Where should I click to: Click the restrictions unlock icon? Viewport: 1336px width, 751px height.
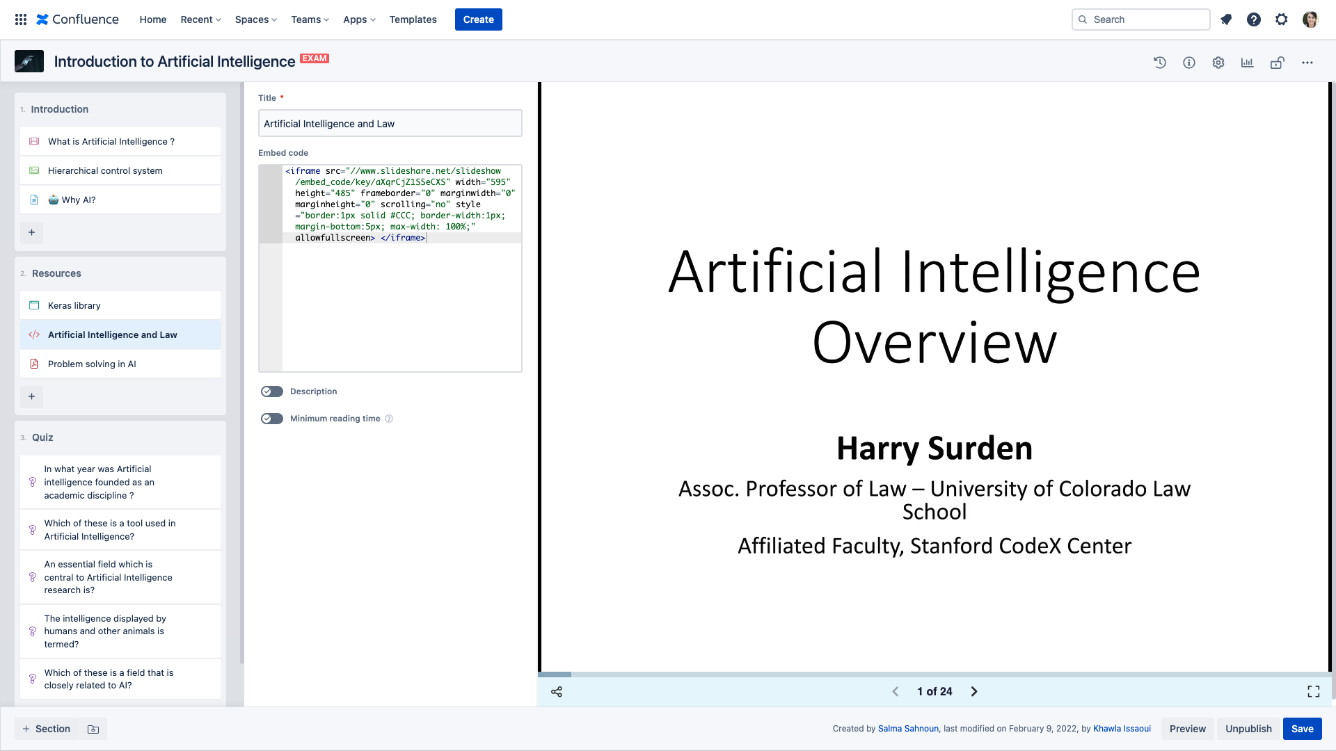point(1277,63)
